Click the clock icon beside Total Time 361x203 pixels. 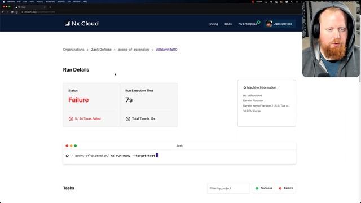tap(128, 119)
